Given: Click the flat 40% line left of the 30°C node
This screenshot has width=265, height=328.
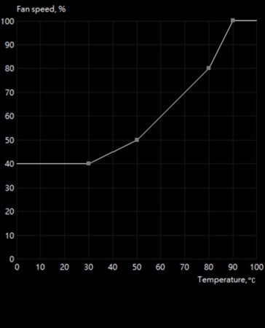Looking at the screenshot, I should coord(52,163).
